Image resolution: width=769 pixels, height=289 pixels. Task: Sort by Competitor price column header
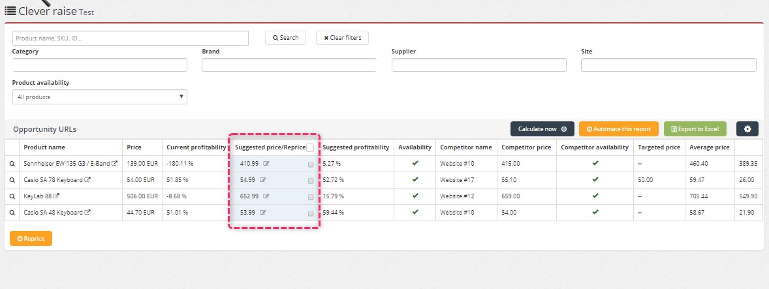tap(526, 147)
